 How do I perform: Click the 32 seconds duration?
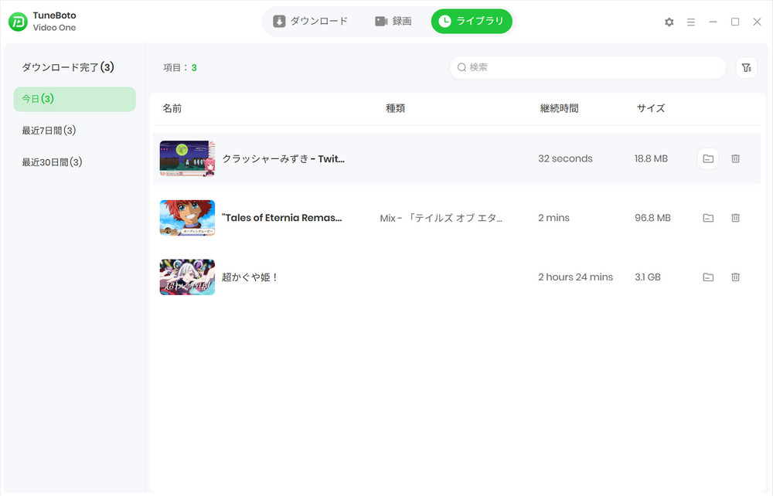point(566,158)
